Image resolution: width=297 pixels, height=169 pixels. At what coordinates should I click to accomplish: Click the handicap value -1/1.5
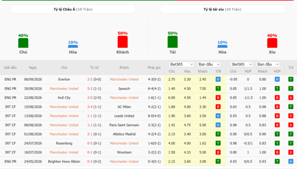pos(248,97)
